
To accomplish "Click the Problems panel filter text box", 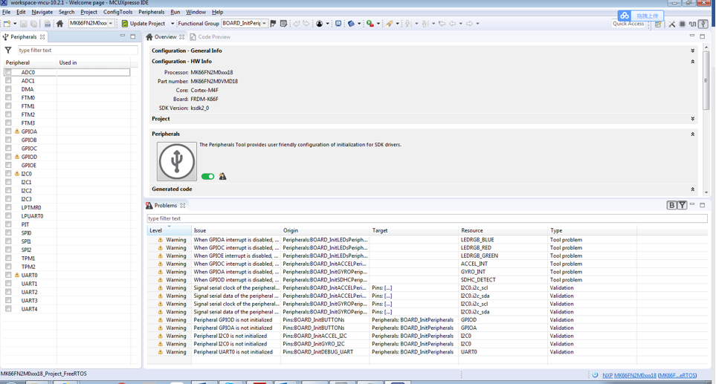I will click(427, 218).
